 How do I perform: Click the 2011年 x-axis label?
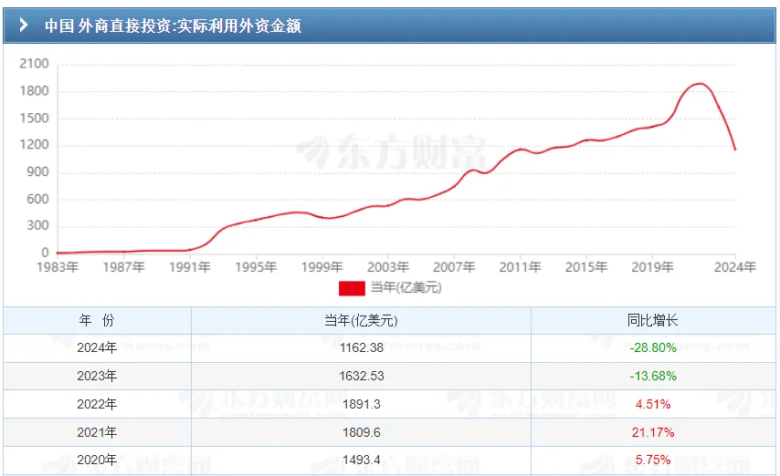pyautogui.click(x=520, y=267)
